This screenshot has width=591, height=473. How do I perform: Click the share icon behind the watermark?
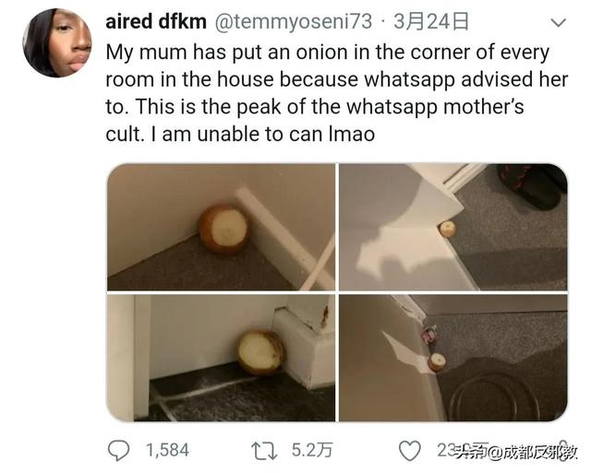tap(563, 448)
